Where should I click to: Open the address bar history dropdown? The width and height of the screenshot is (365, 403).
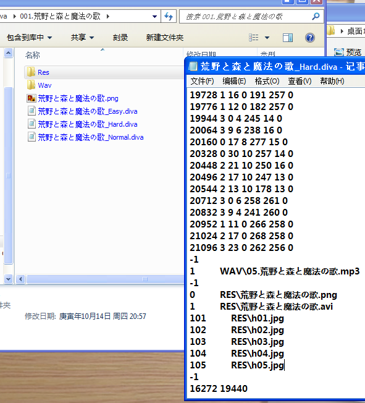tap(154, 17)
